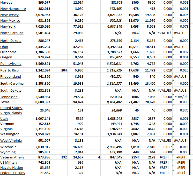193x176 pixels.
Task: Select the bold Vermont cell
Action: (x=14, y=124)
